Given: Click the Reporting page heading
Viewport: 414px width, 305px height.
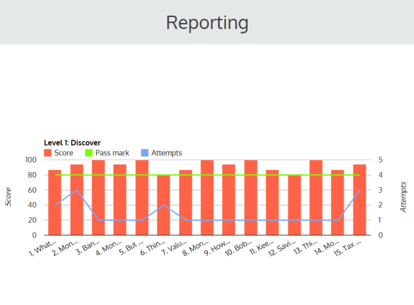Looking at the screenshot, I should click(x=207, y=23).
